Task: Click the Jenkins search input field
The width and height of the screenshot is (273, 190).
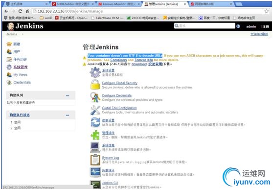Action: 205,26
